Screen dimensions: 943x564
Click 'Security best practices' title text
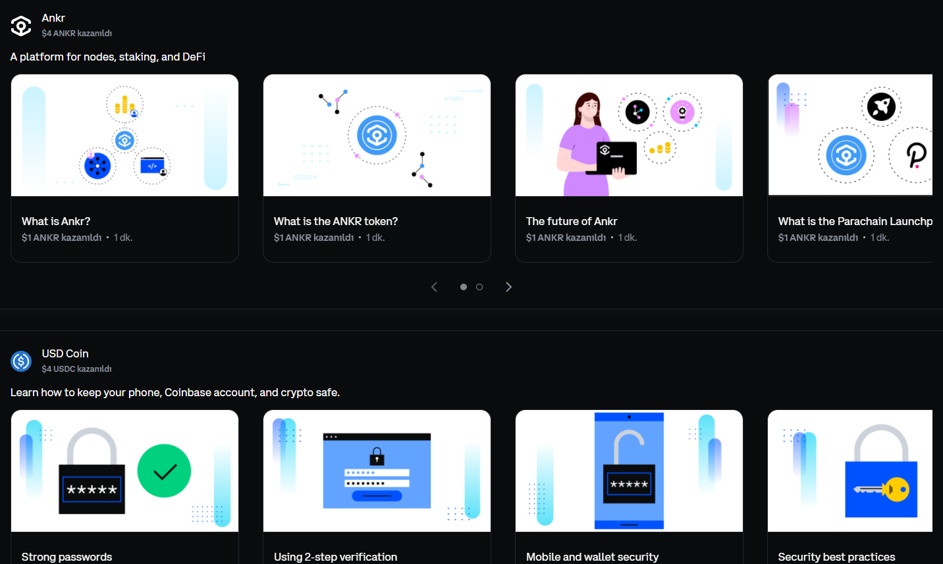(837, 557)
